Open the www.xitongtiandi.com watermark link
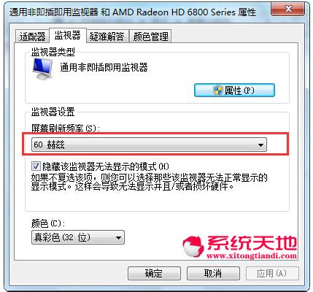Screen dimensions: 313x292 pos(252,255)
